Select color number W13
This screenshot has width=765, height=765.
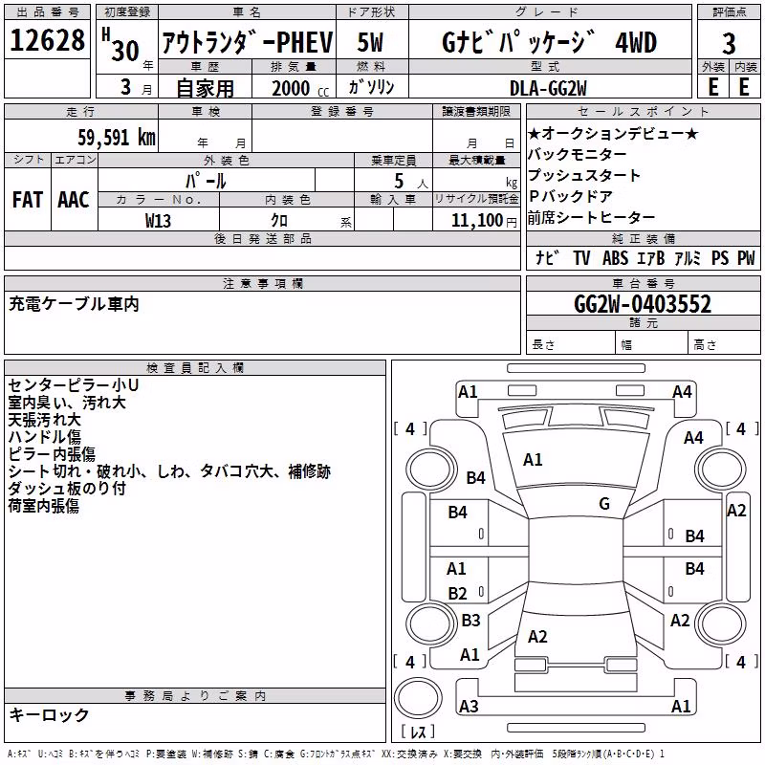158,221
